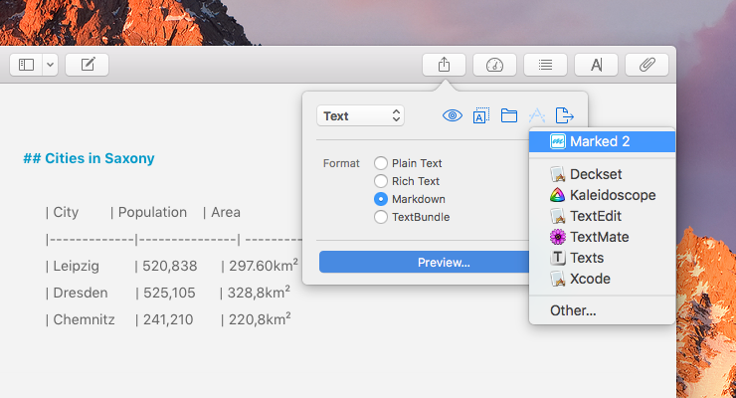The height and width of the screenshot is (398, 736).
Task: Click the list navigation toolbar icon
Action: point(545,65)
